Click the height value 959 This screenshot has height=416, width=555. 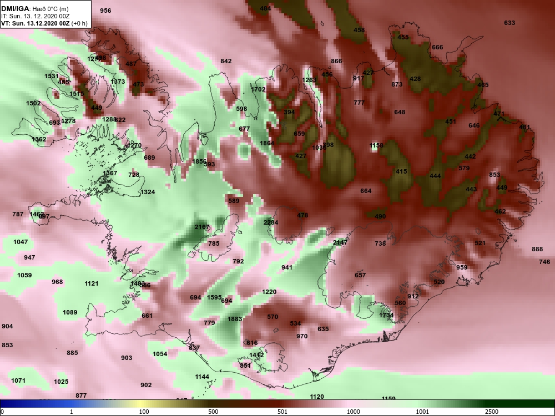462,267
